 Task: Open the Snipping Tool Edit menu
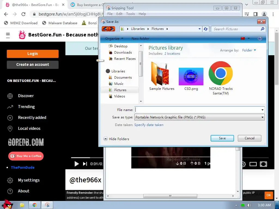point(119,14)
